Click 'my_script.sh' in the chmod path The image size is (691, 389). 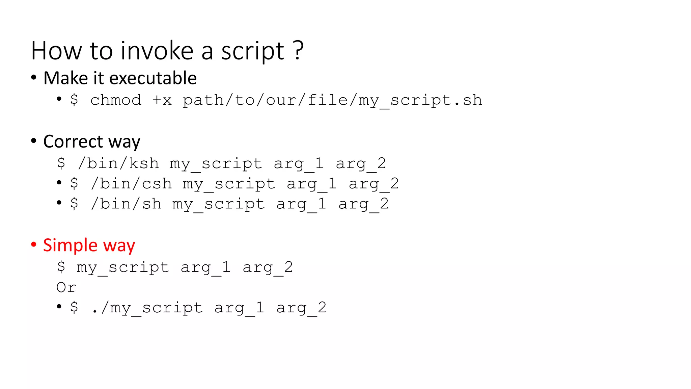coord(420,101)
